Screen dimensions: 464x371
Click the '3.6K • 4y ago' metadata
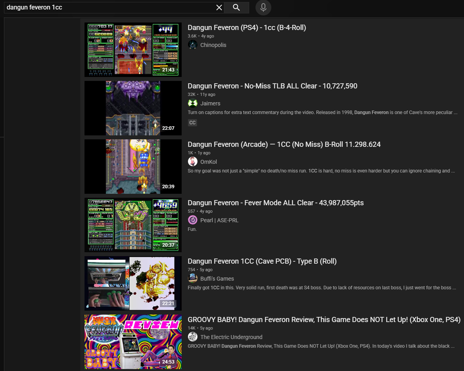coord(201,36)
